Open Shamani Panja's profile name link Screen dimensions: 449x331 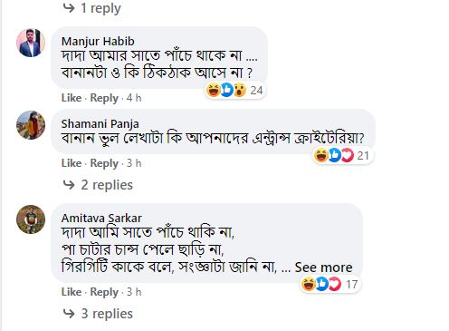pos(100,123)
